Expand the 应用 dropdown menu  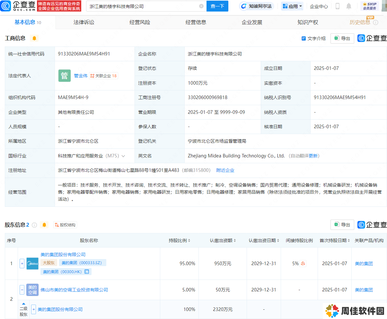pyautogui.click(x=292, y=6)
